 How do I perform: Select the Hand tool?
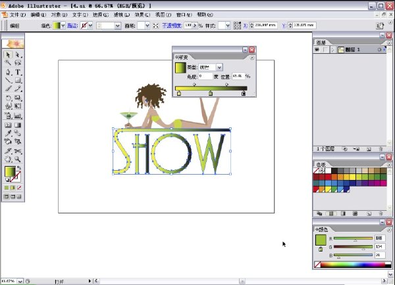pyautogui.click(x=8, y=159)
